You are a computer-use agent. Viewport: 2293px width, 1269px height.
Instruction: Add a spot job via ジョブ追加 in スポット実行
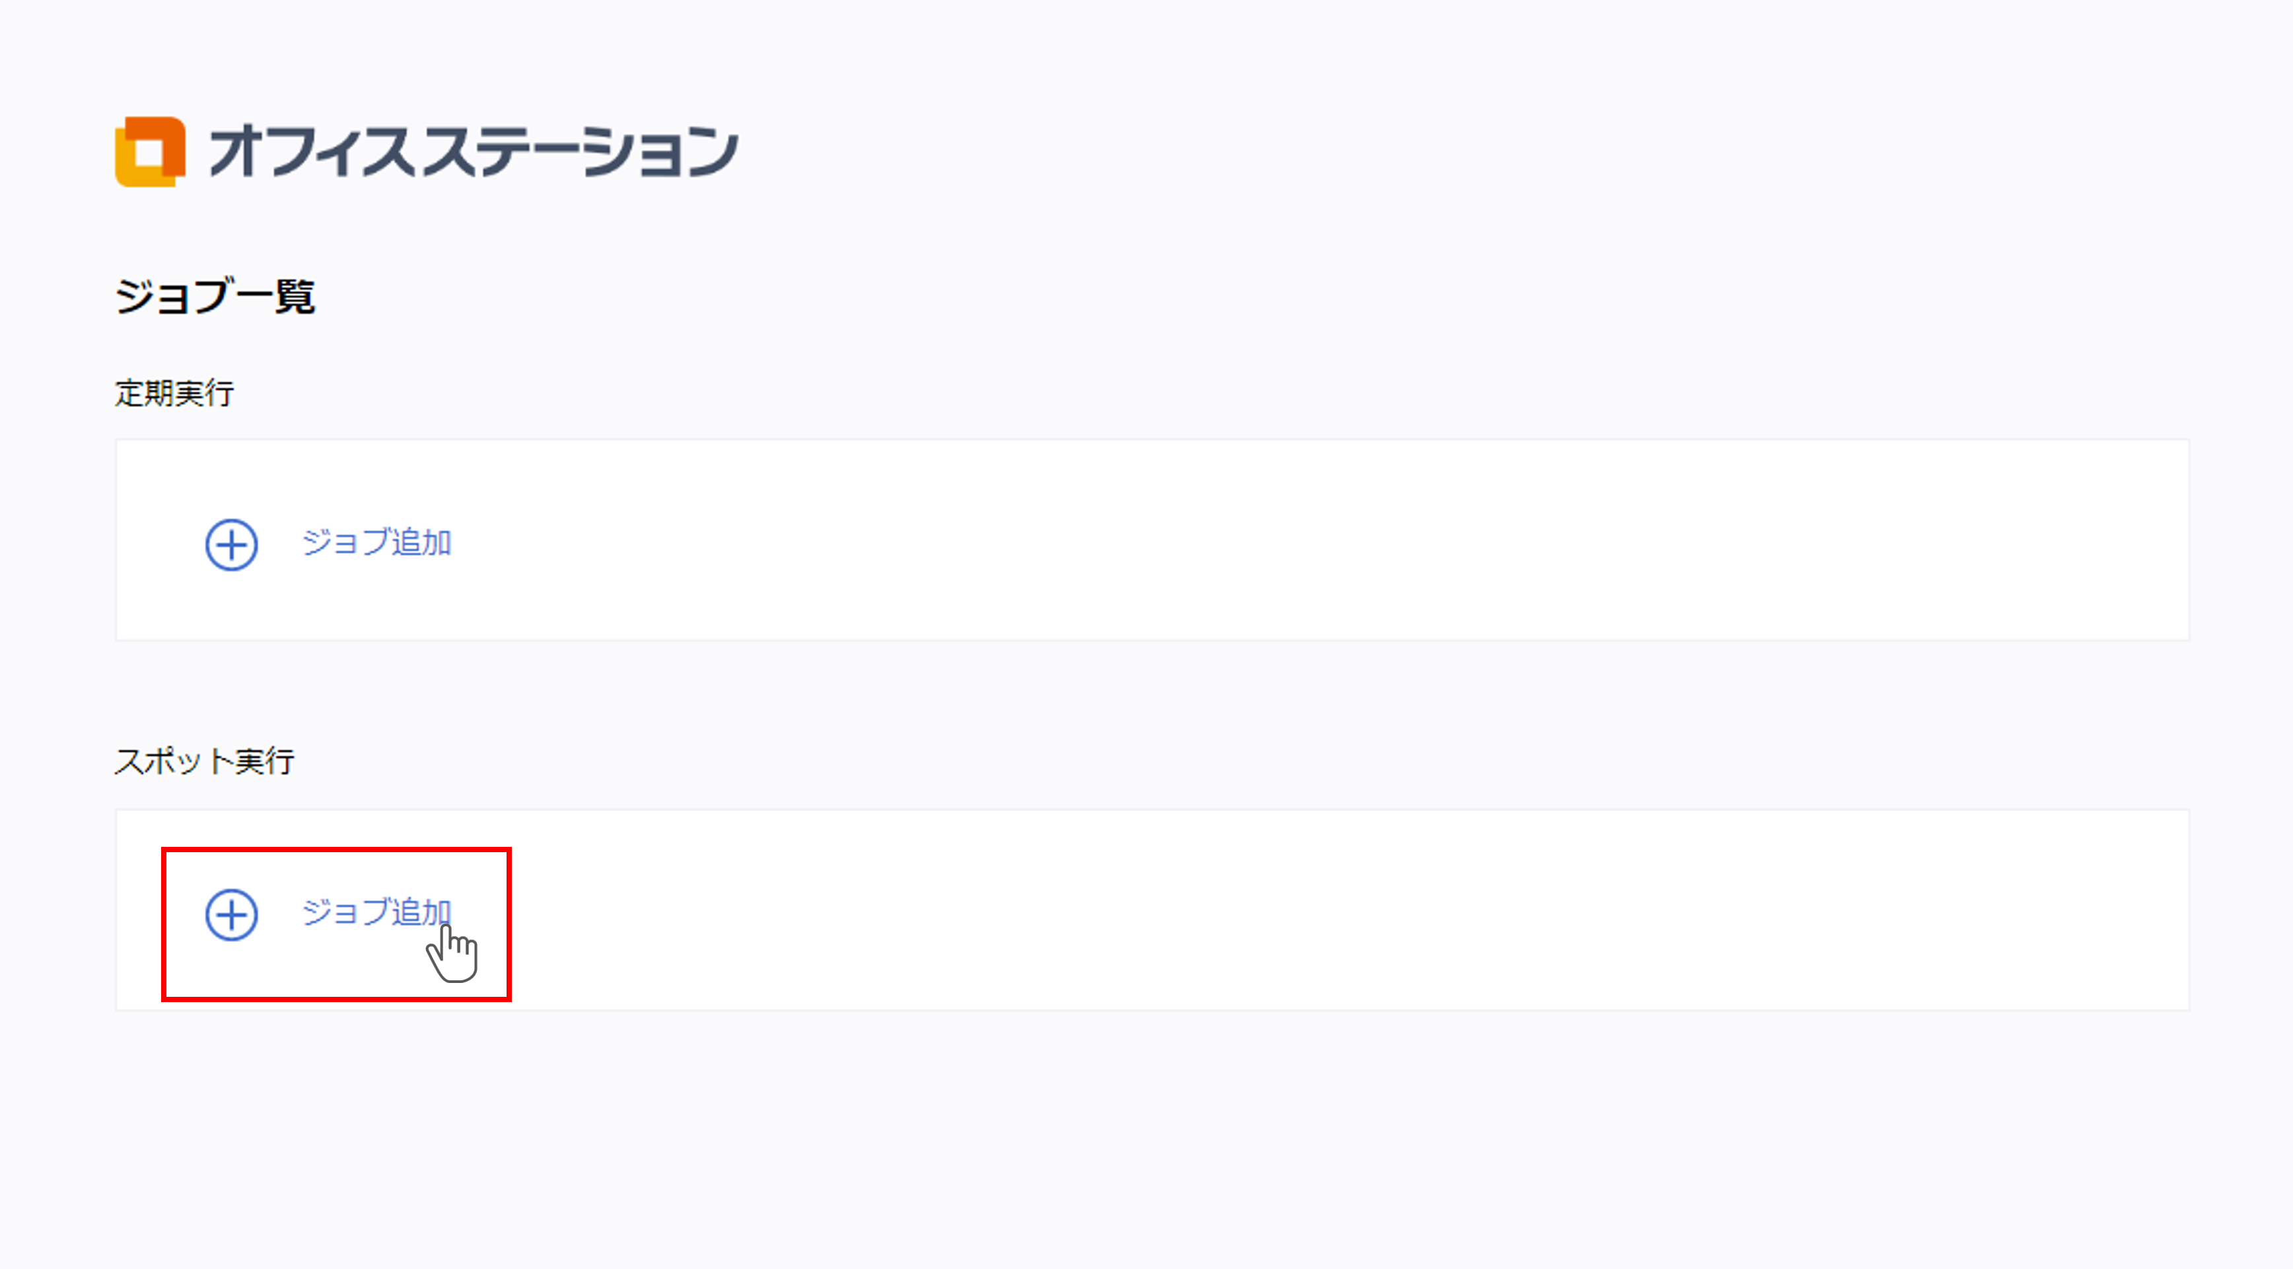pos(376,912)
